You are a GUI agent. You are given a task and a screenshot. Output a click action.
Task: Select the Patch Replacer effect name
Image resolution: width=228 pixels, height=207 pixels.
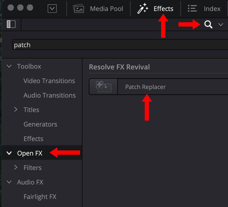pyautogui.click(x=146, y=87)
